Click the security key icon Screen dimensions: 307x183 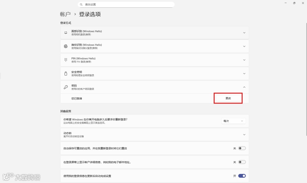(66, 74)
